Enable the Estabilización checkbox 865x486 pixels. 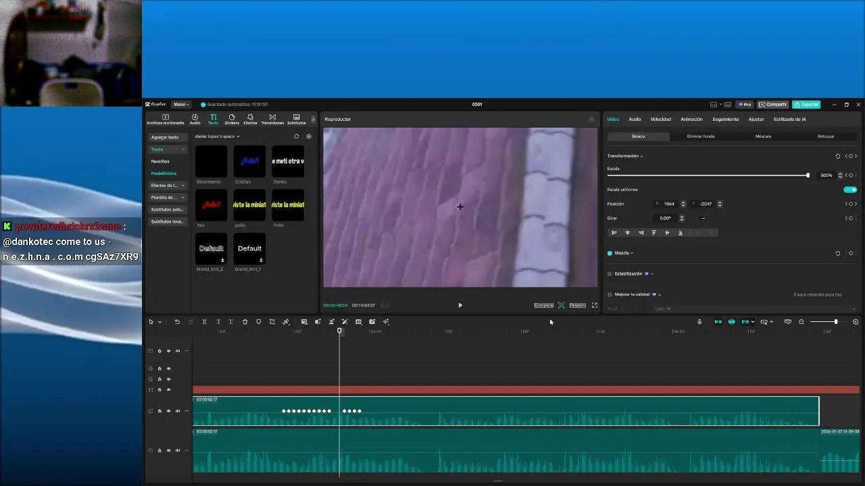[610, 274]
